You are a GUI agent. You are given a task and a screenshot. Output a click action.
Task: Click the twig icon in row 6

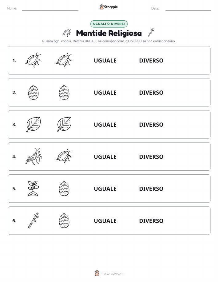click(x=34, y=220)
